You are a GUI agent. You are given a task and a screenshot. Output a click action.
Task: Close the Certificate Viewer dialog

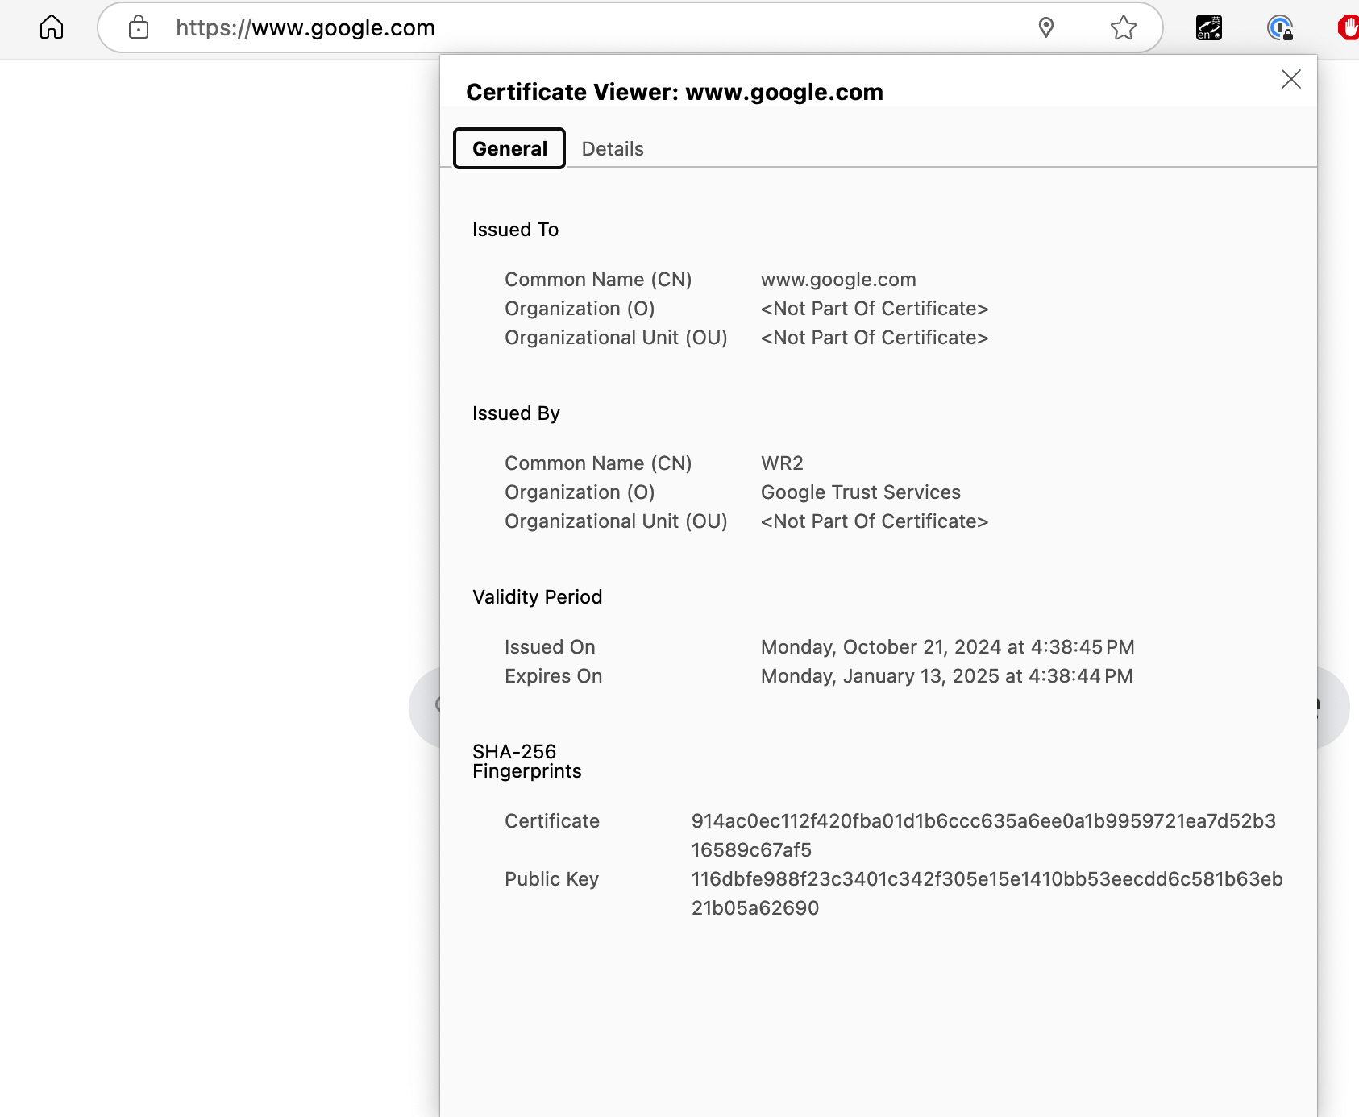(1290, 79)
